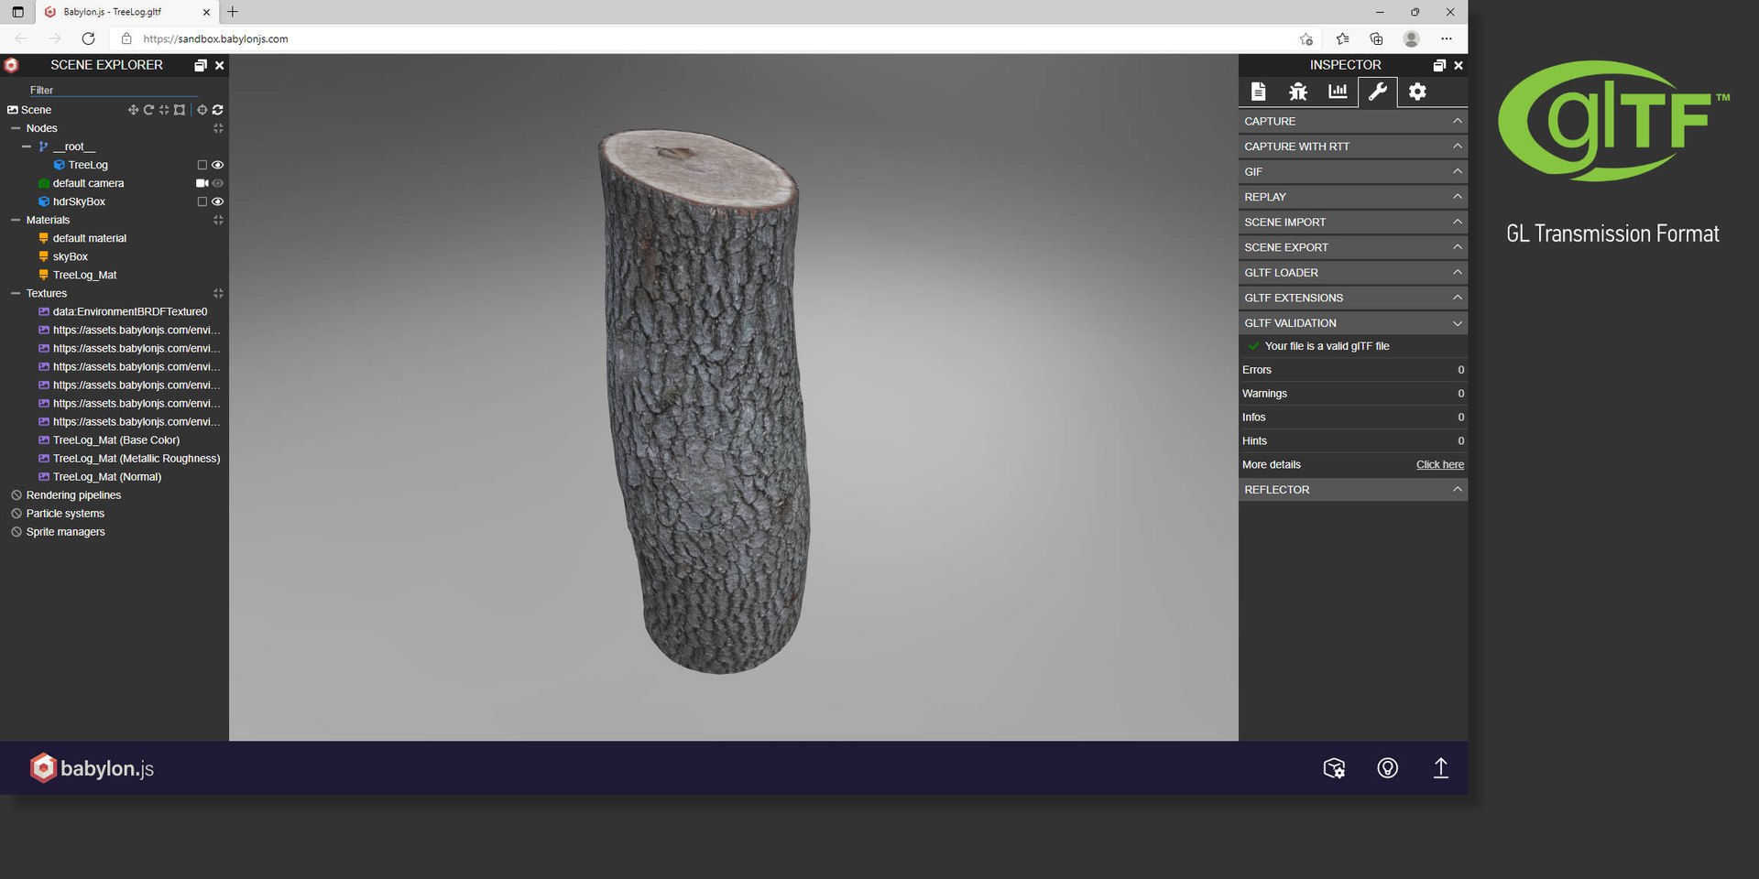Open the Inspector Settings tab

click(x=1417, y=92)
